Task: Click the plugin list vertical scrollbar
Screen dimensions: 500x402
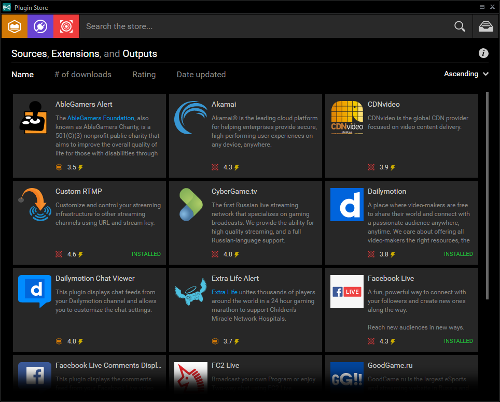Action: coord(487,196)
